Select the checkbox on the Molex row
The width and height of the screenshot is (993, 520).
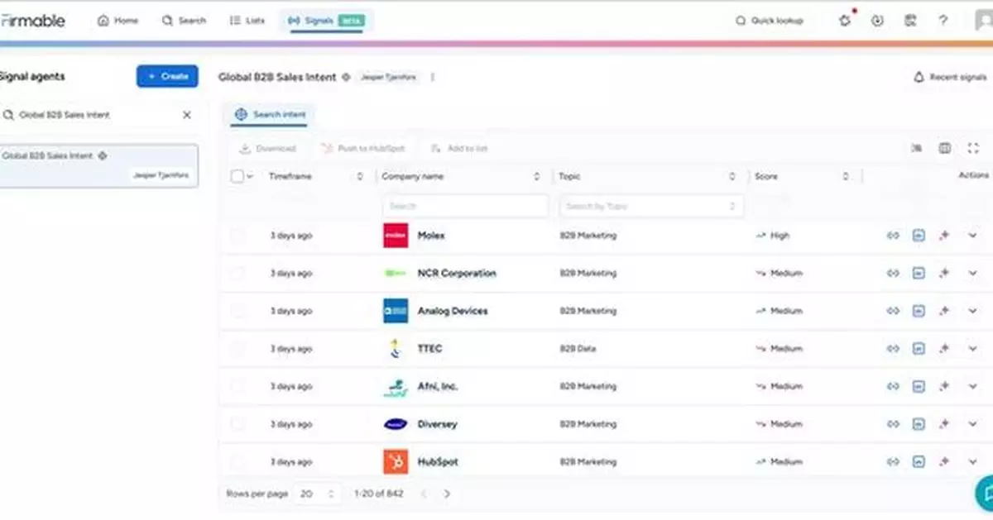[238, 235]
